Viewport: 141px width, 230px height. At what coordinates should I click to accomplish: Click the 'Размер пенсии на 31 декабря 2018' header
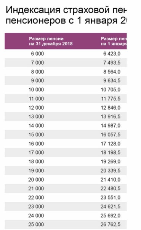point(51,41)
